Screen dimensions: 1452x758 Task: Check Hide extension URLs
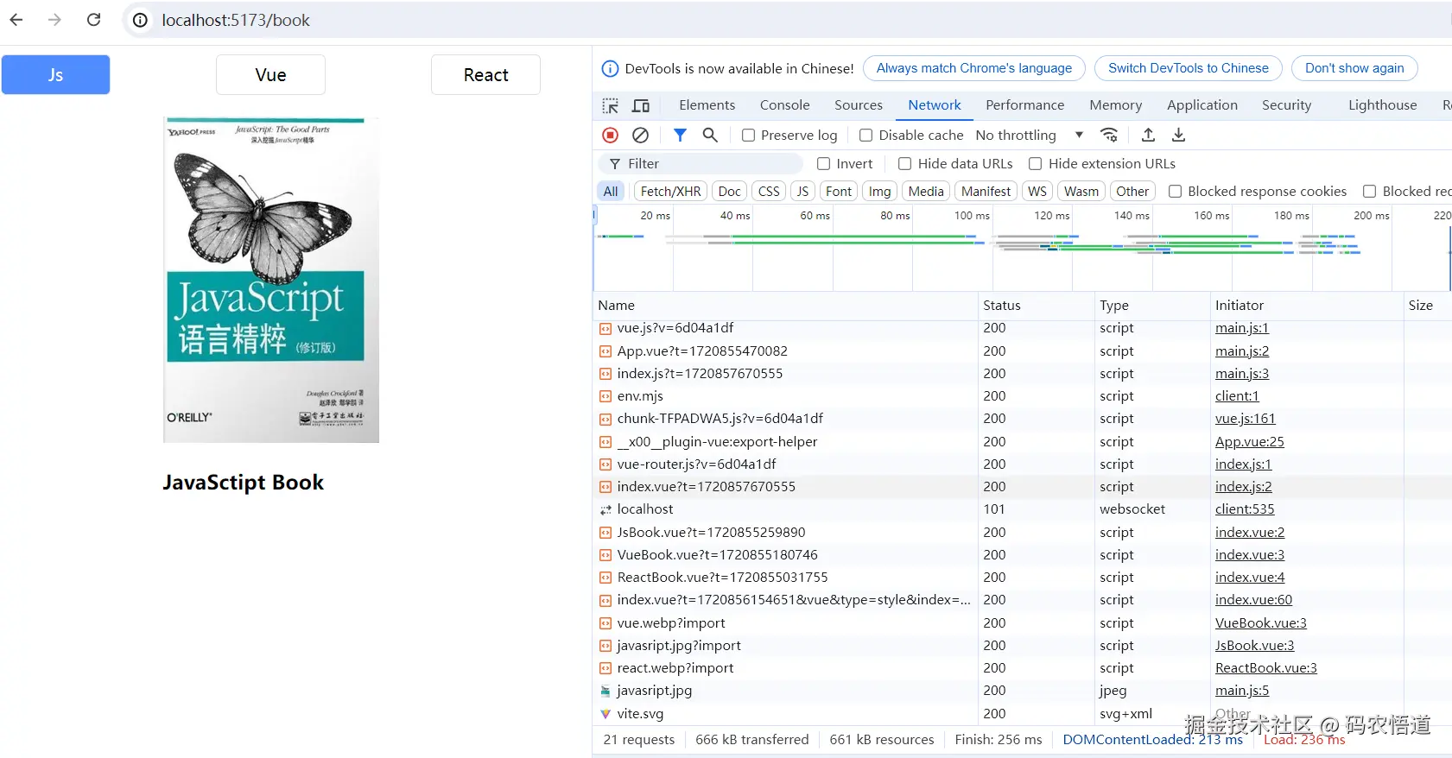pos(1036,163)
